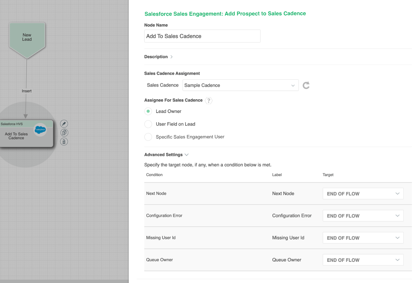Open the Sales Cadence dropdown

click(x=240, y=85)
